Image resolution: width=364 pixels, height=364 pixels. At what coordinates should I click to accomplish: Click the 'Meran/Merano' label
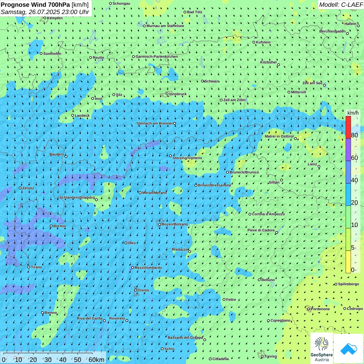(x=154, y=193)
